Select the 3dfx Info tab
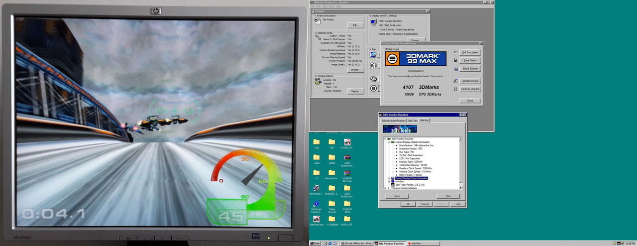 tap(425, 121)
